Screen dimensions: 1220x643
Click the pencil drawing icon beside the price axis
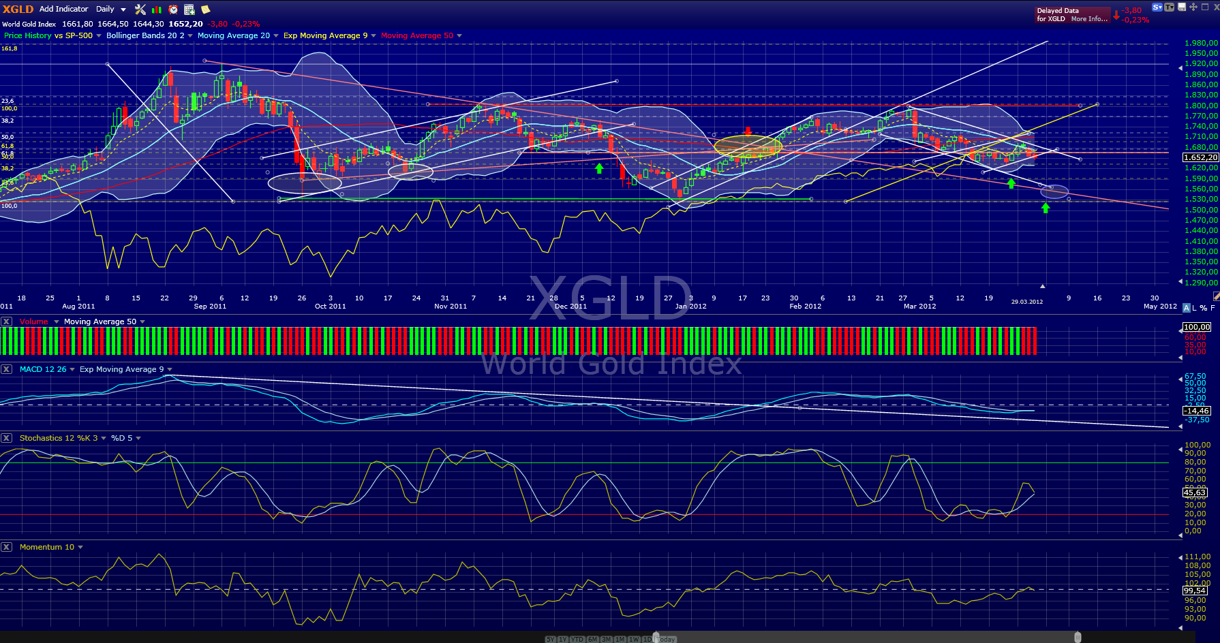[1216, 296]
